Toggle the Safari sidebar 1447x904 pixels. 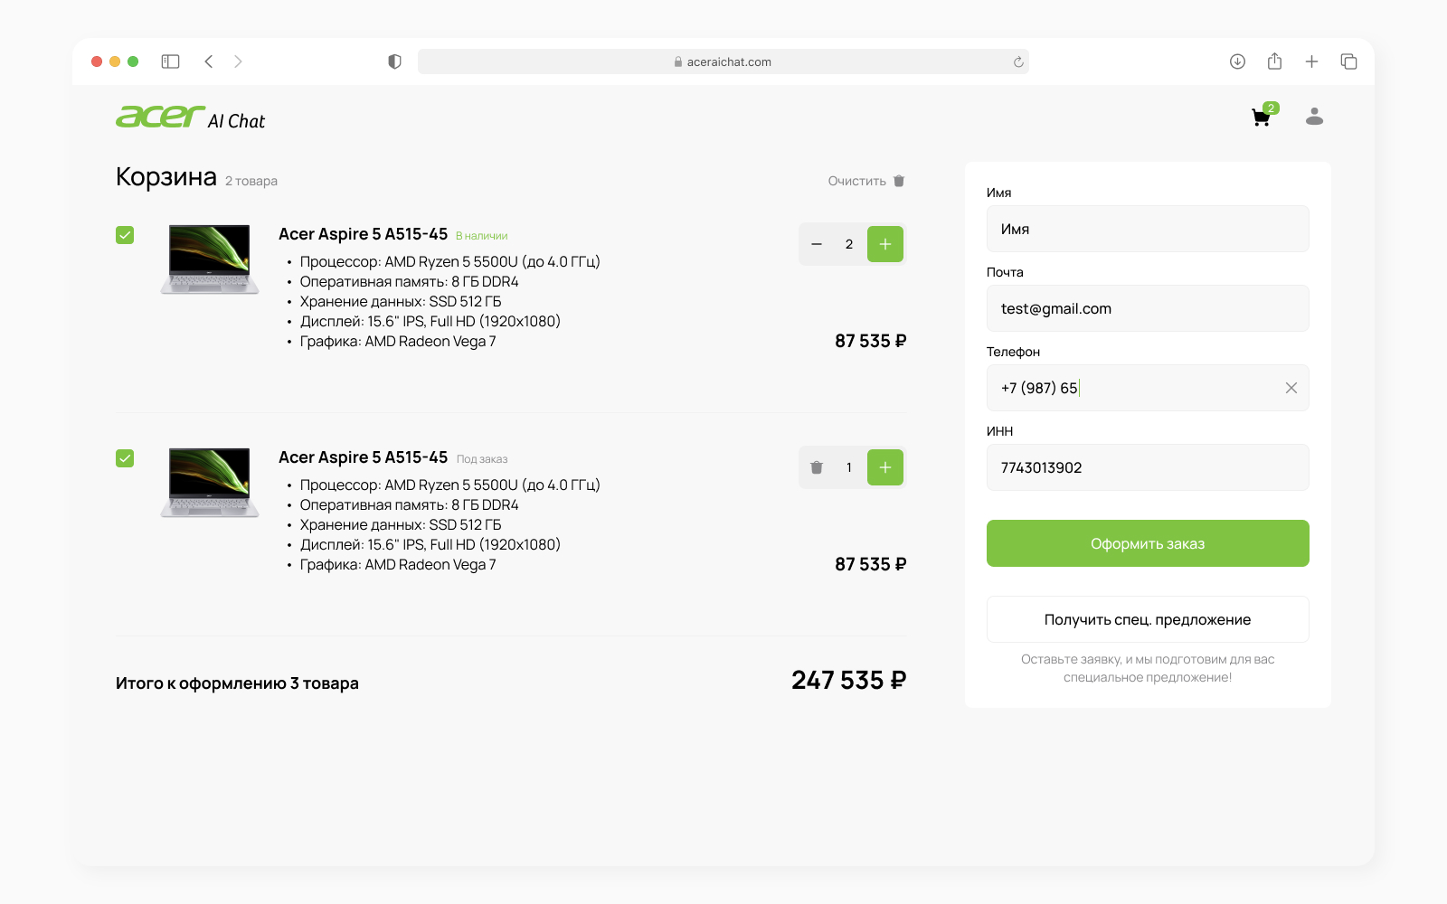pos(170,61)
